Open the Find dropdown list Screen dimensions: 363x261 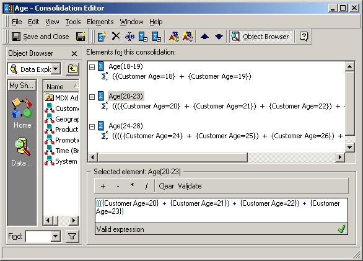point(56,236)
